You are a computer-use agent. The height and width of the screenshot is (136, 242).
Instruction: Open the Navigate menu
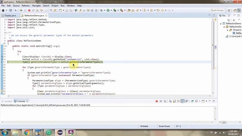tap(36, 6)
